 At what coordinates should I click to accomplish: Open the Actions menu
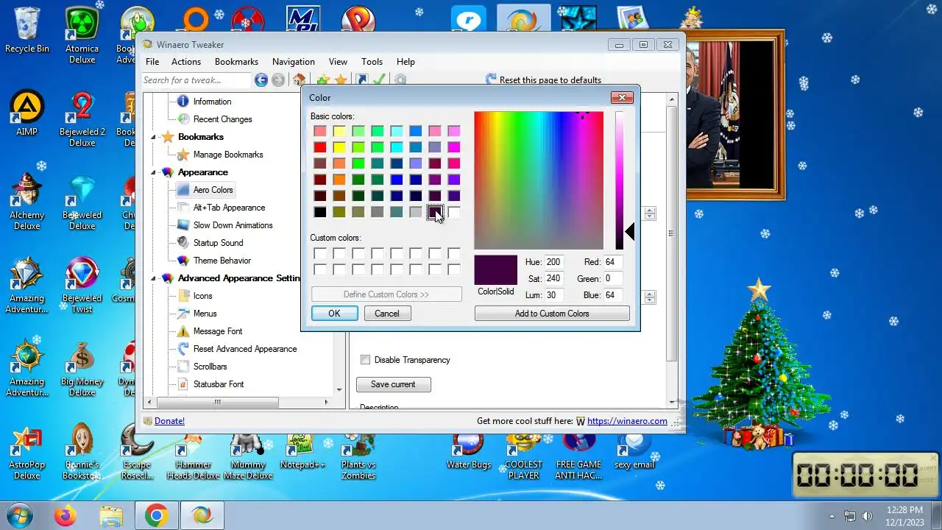tap(186, 62)
